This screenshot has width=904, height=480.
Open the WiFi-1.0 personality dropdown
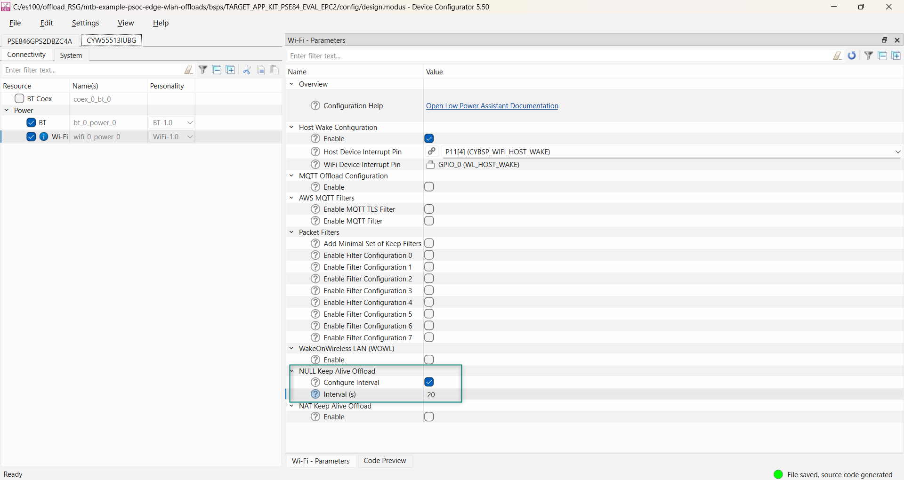pos(190,137)
